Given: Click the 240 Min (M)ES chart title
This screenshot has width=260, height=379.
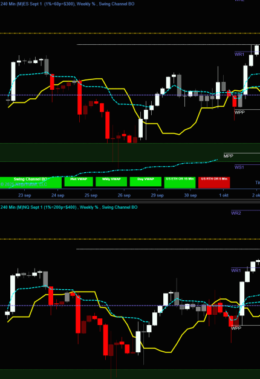Looking at the screenshot, I should point(68,4).
